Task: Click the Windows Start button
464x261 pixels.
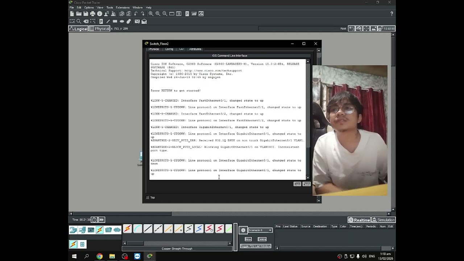Action: [x=74, y=256]
